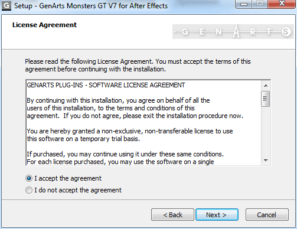Click the license scrollbar up arrow
297x229 pixels.
(x=266, y=86)
